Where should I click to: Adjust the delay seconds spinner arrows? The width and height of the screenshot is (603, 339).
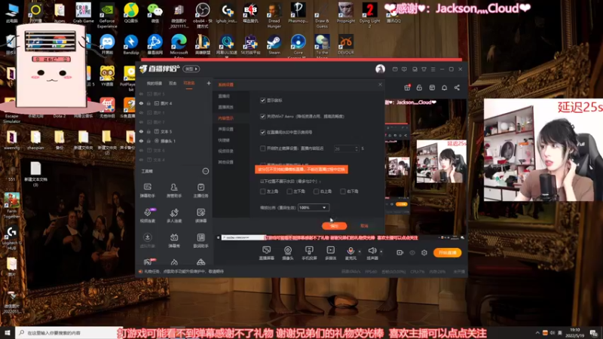tap(357, 148)
